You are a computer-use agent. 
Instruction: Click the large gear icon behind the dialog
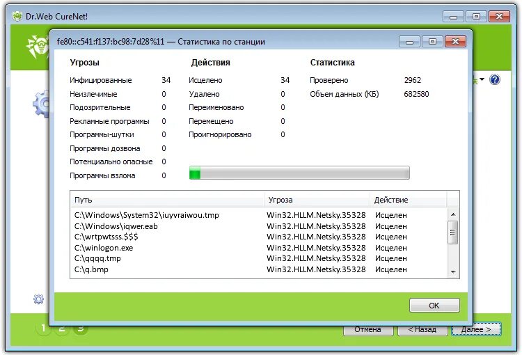click(x=41, y=104)
